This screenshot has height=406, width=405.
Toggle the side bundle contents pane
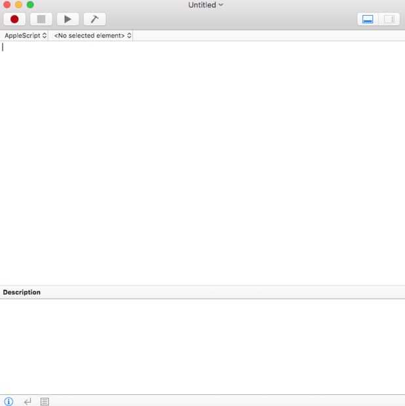tap(389, 19)
